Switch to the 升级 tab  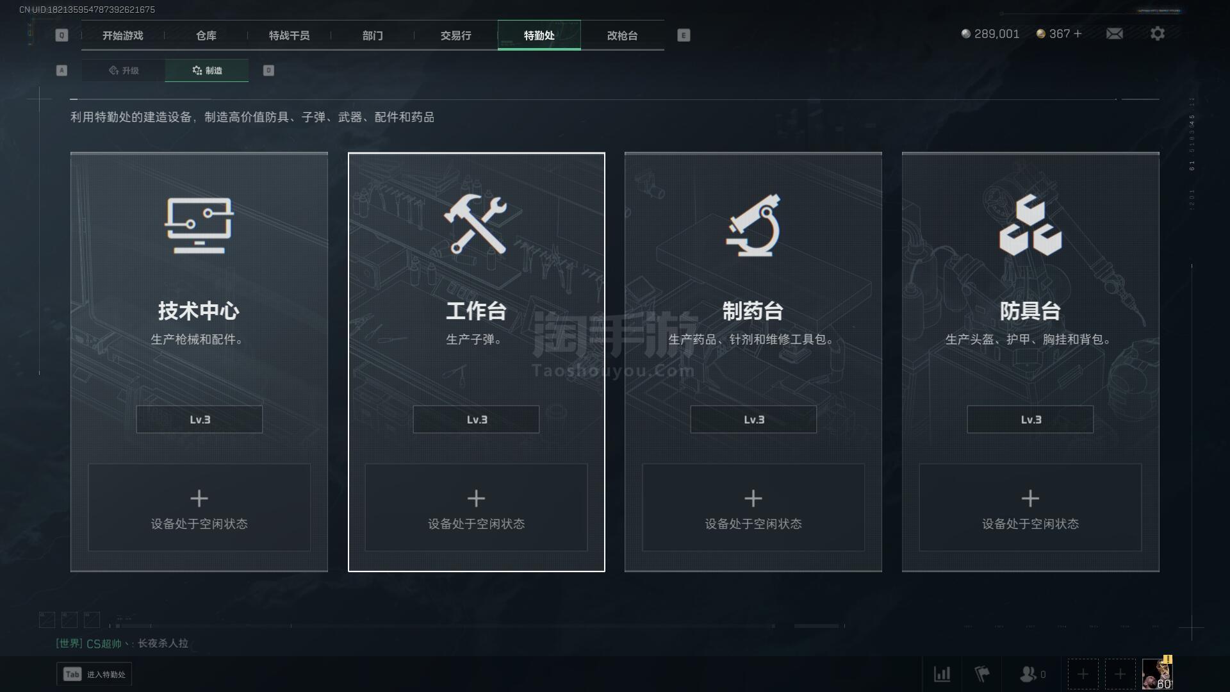click(x=124, y=70)
